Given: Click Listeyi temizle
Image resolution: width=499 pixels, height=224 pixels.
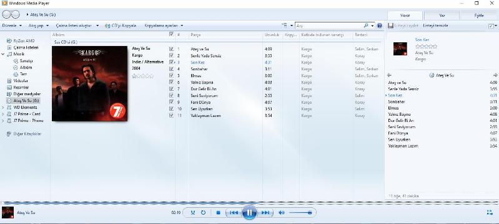Looking at the screenshot, I should point(436,26).
